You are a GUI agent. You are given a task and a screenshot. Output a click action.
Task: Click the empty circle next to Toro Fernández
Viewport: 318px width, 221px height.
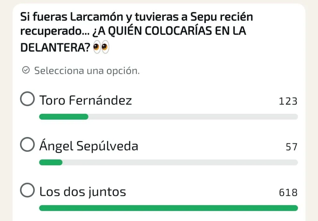pyautogui.click(x=27, y=99)
